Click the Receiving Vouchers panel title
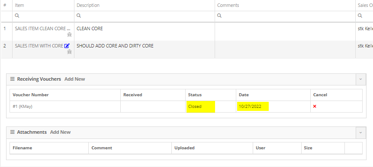This screenshot has width=373, height=167. [39, 79]
